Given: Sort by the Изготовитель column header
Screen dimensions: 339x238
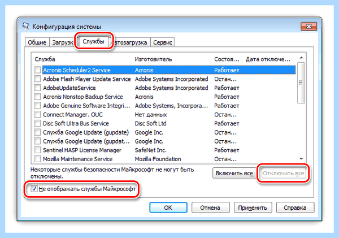Looking at the screenshot, I should [x=153, y=59].
